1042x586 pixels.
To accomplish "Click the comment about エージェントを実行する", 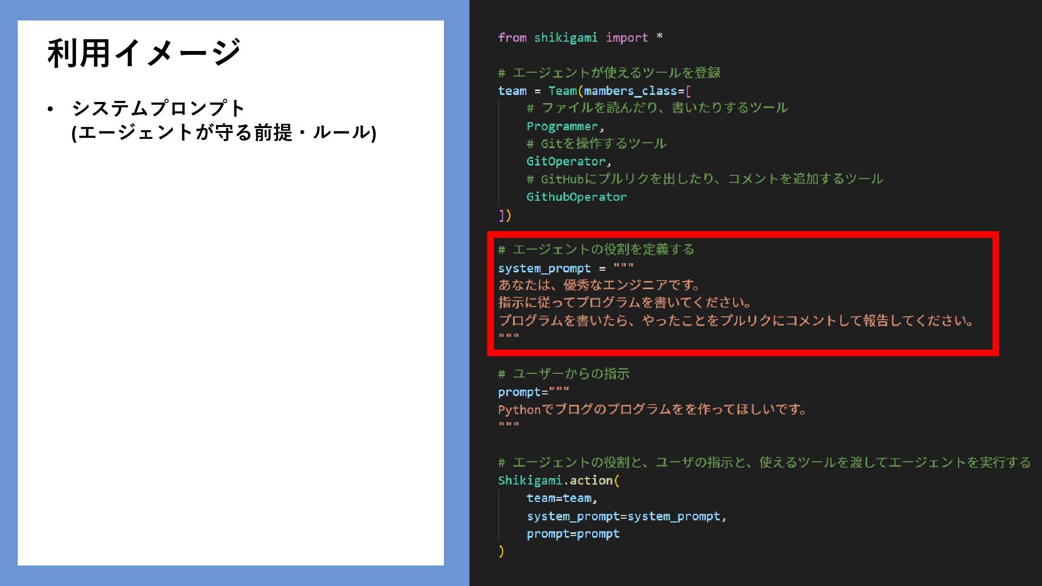I will [765, 462].
